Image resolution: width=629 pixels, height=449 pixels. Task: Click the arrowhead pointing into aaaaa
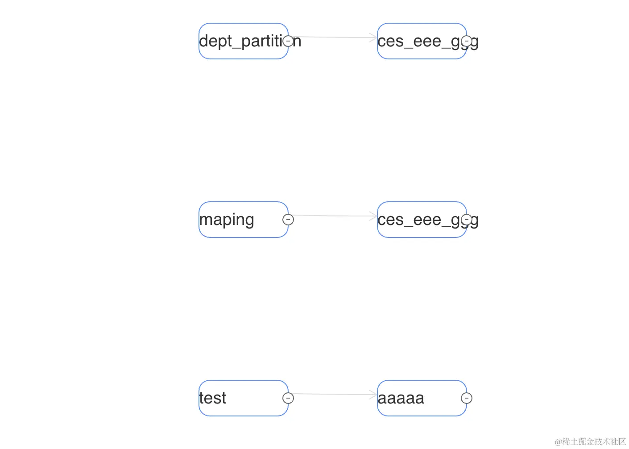click(x=373, y=395)
